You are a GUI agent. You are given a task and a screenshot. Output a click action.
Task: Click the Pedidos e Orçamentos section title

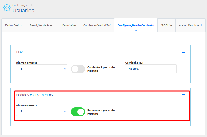(34, 95)
